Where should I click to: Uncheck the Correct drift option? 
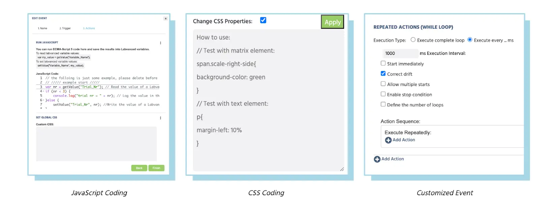pyautogui.click(x=383, y=73)
